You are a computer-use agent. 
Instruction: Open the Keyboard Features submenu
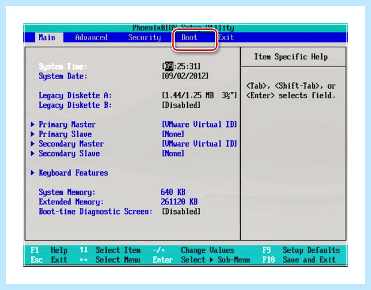pos(74,173)
